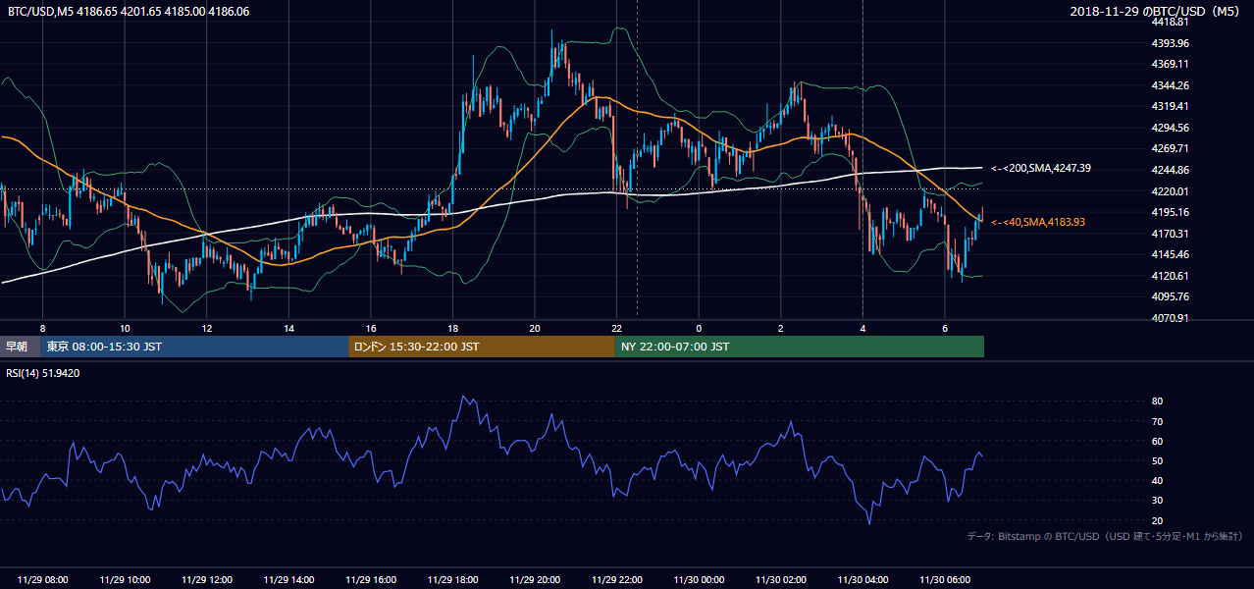Click the NY 22:00-07:00 JST session bar
Viewport: 1254px width, 589px height.
pos(800,347)
